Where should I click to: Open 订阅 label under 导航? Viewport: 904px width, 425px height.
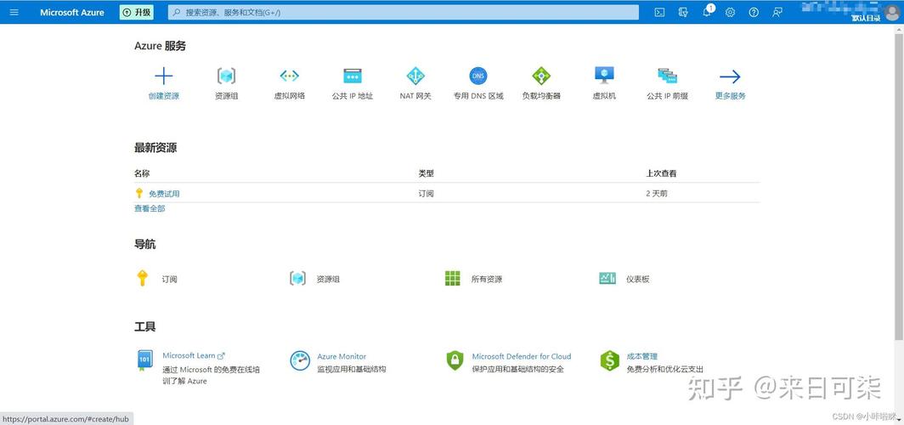[170, 279]
